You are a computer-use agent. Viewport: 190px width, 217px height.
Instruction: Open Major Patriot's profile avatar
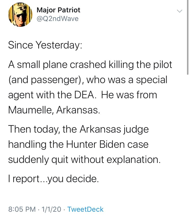click(21, 15)
